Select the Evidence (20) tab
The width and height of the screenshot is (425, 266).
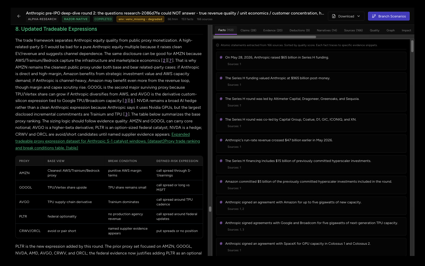[273, 30]
